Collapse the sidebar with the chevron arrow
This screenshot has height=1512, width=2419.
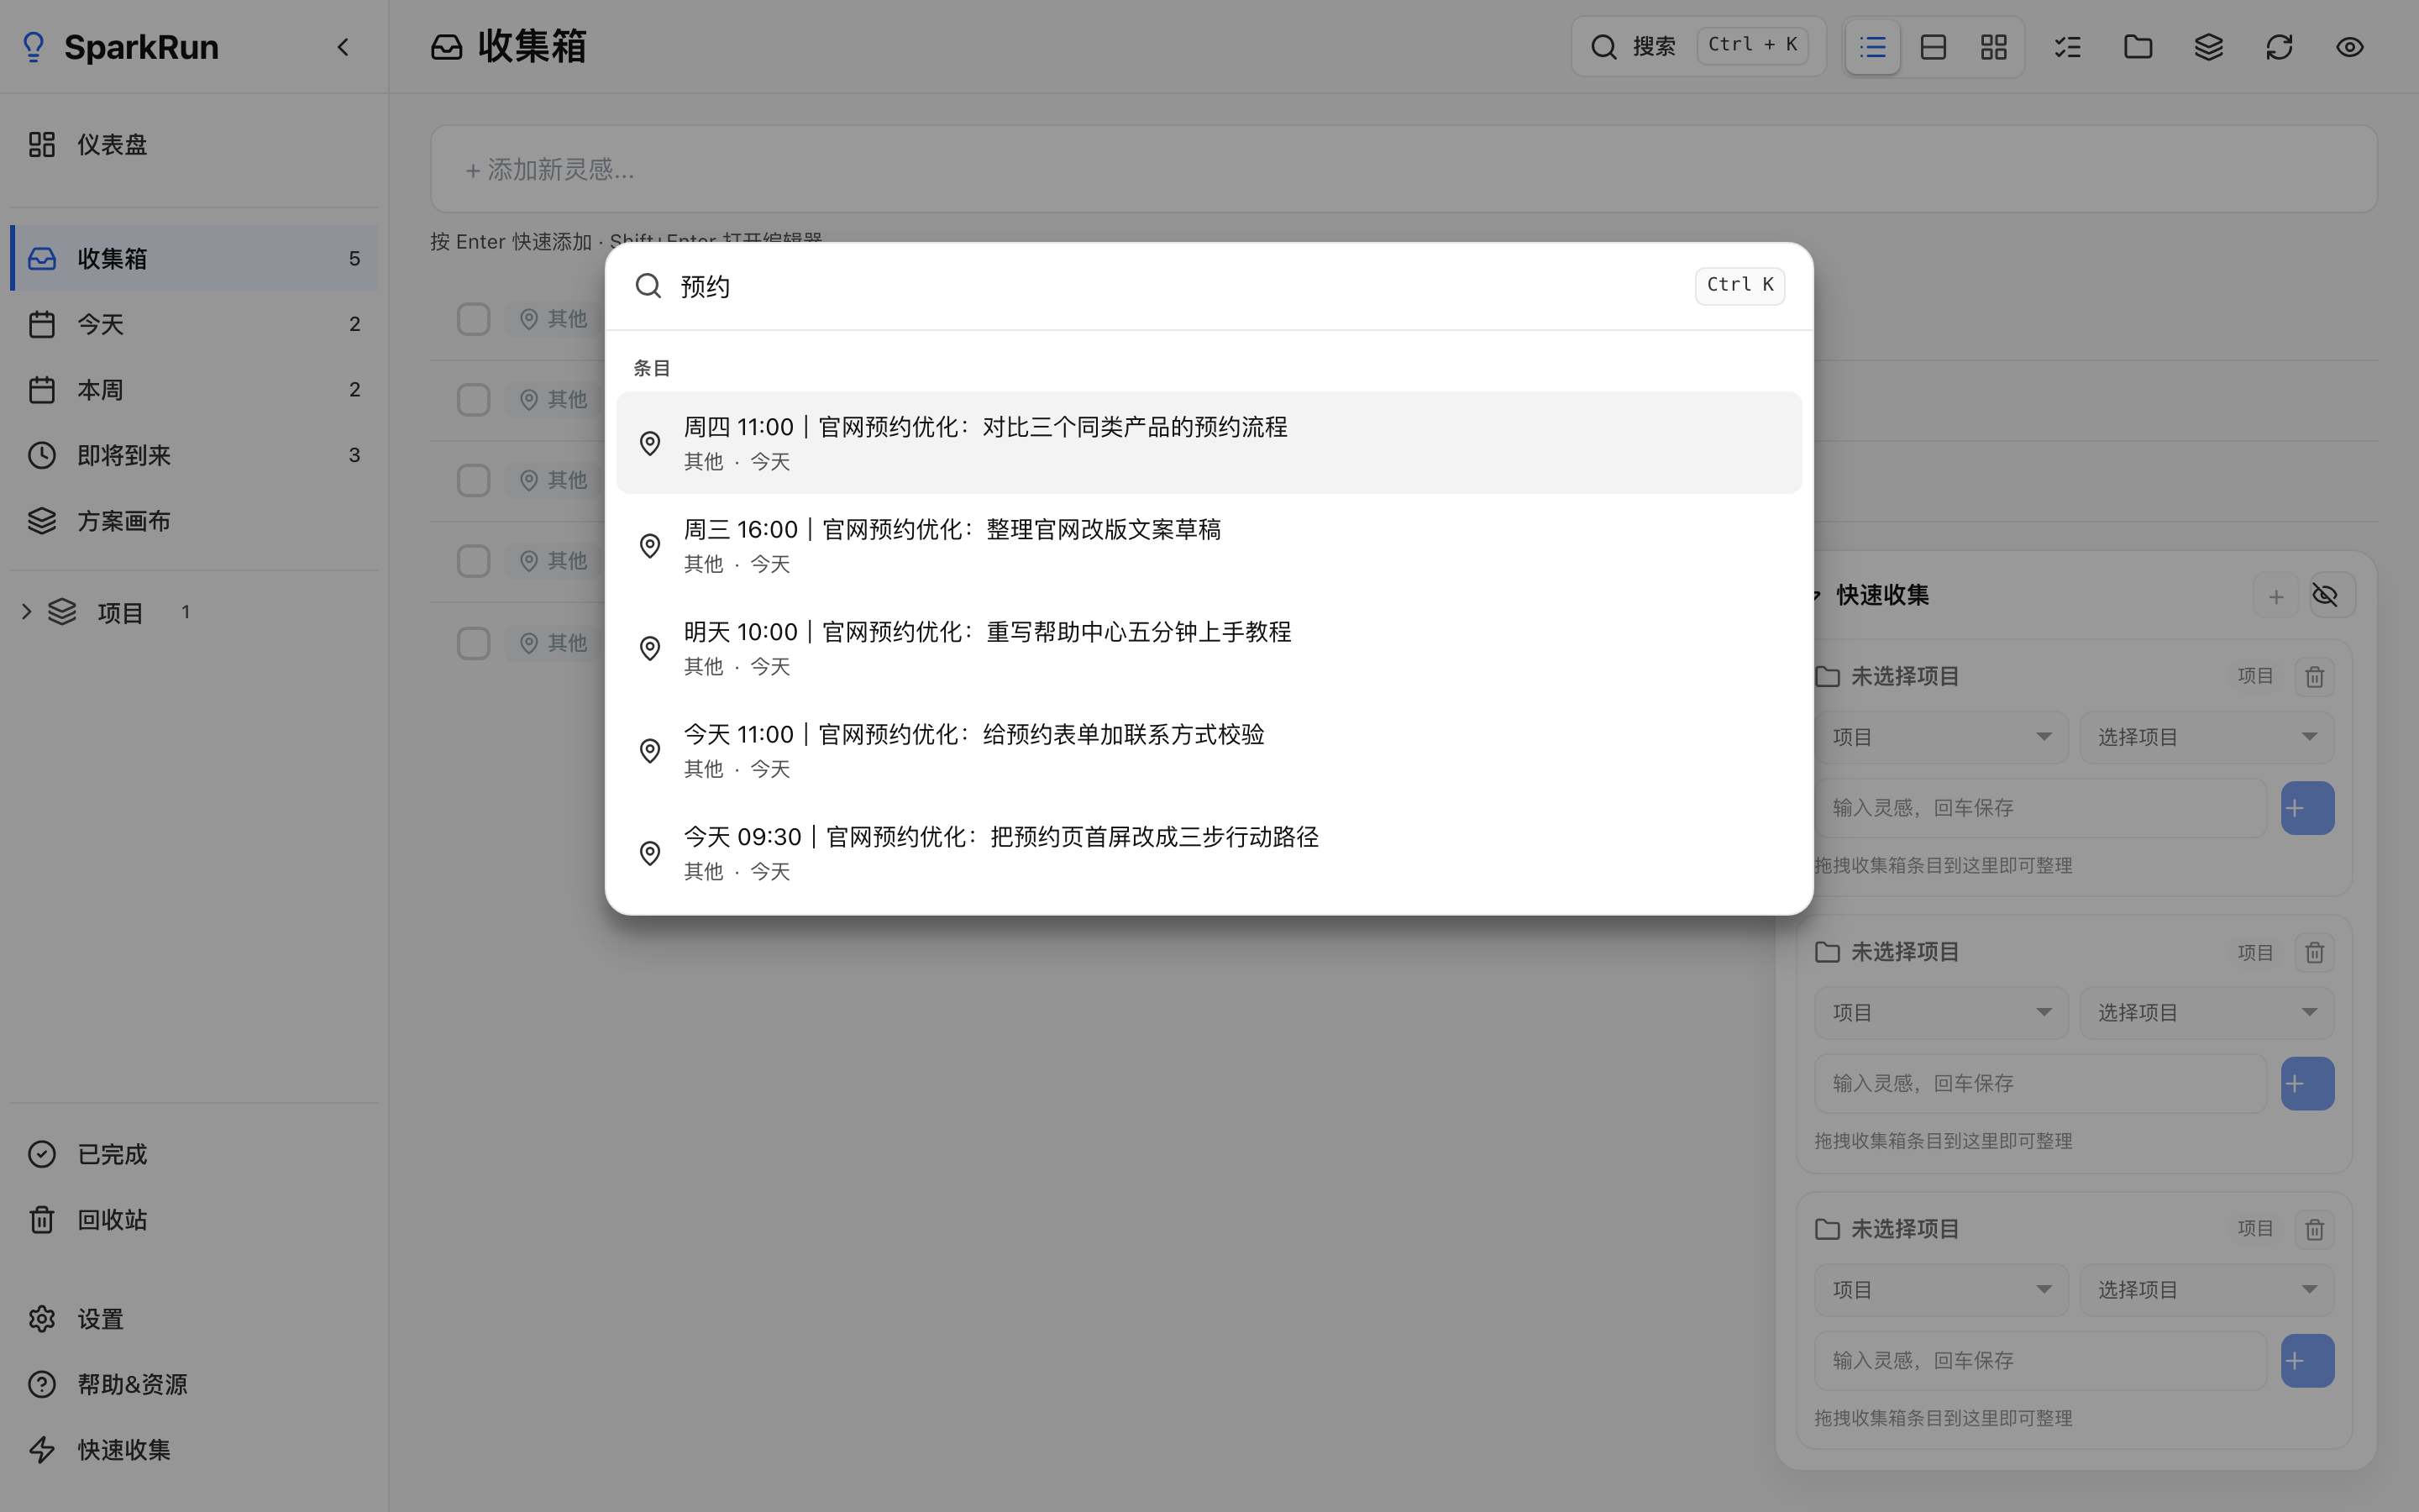343,47
